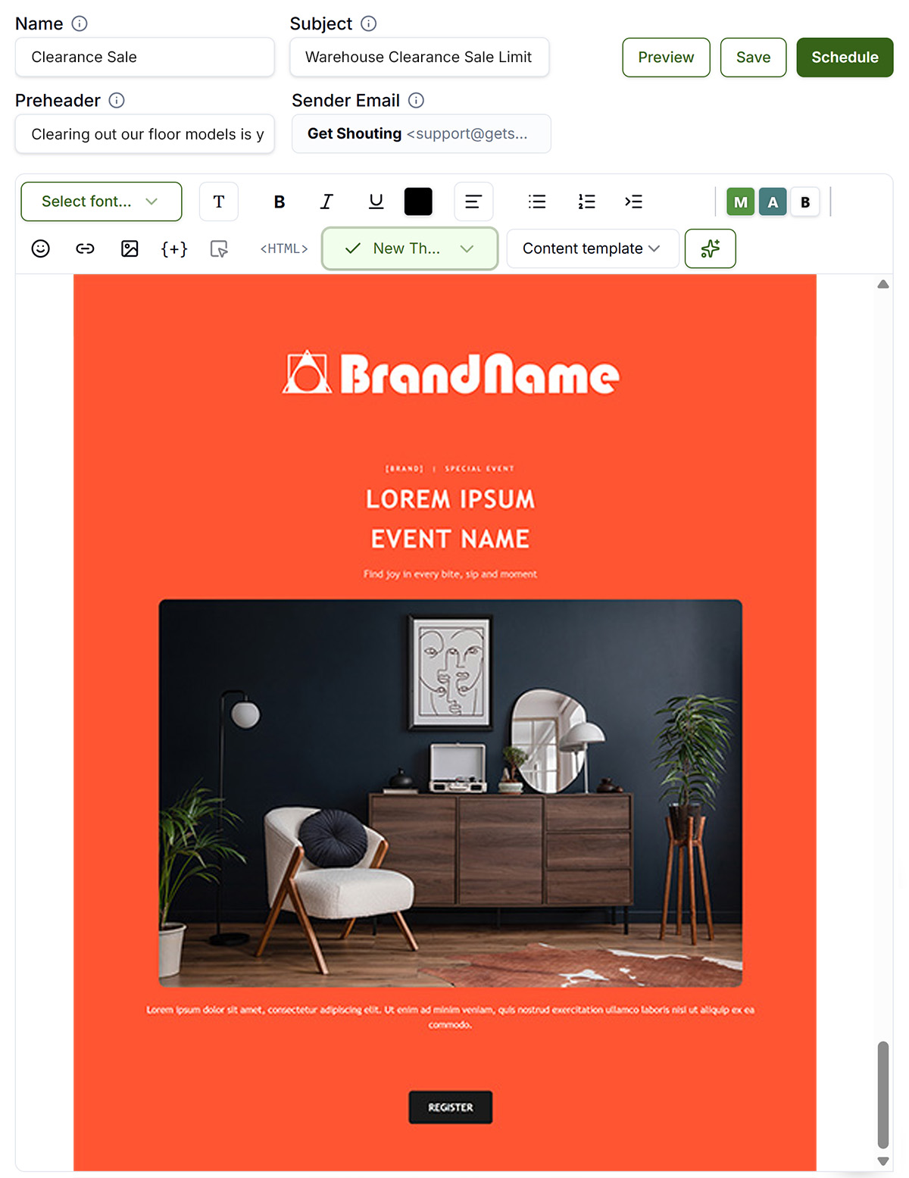909x1178 pixels.
Task: Toggle underline formatting
Action: pos(376,202)
